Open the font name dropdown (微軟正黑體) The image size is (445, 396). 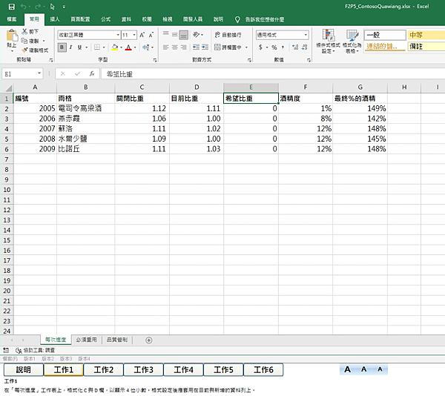117,35
